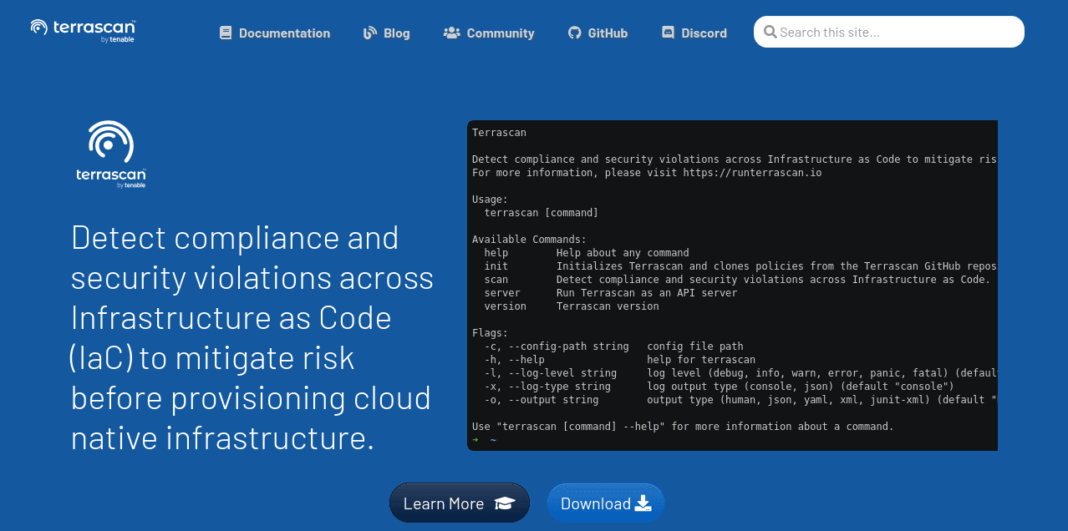Click the runterrascan.io URL line in the terminal
Image resolution: width=1068 pixels, height=531 pixels.
pyautogui.click(x=647, y=173)
